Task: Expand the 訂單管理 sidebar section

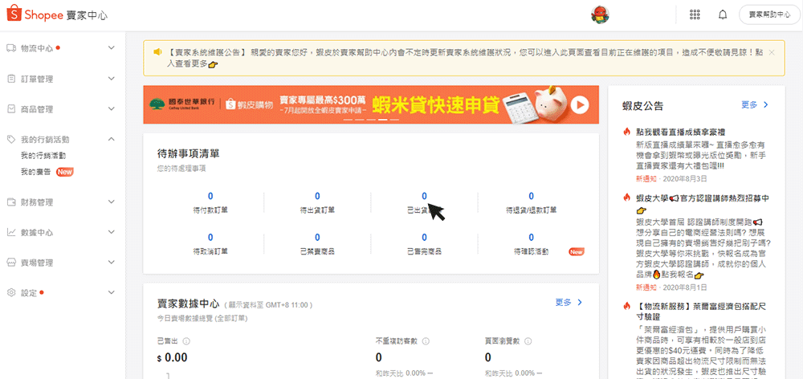Action: pyautogui.click(x=112, y=79)
